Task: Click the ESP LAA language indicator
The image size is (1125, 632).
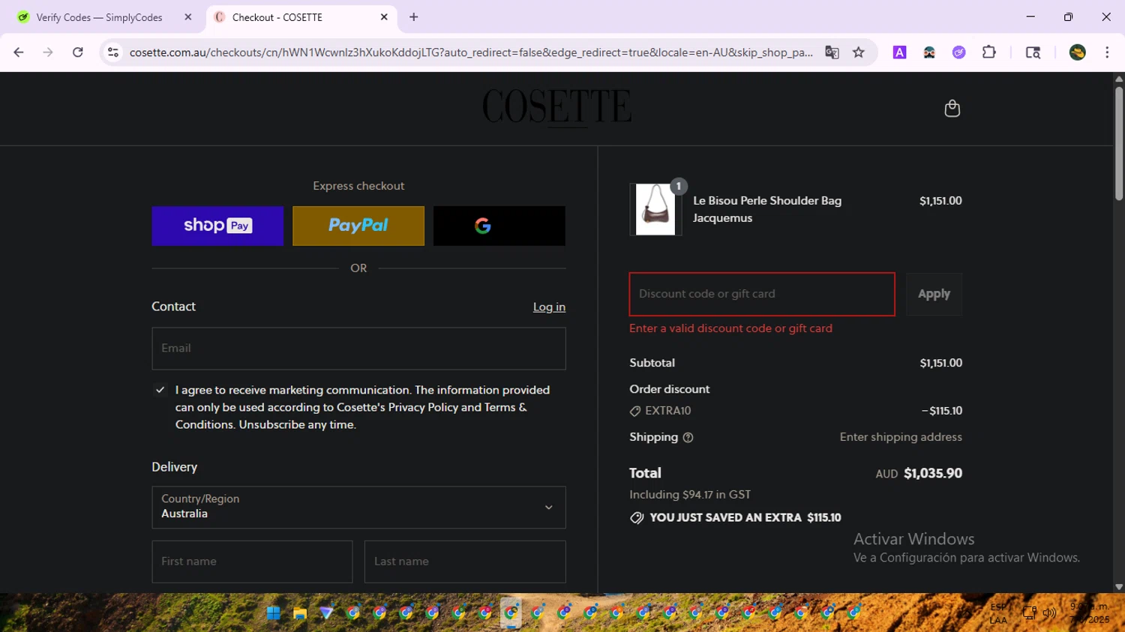Action: (x=998, y=613)
